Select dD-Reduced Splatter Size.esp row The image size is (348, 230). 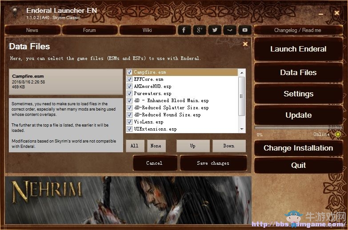(x=182, y=107)
